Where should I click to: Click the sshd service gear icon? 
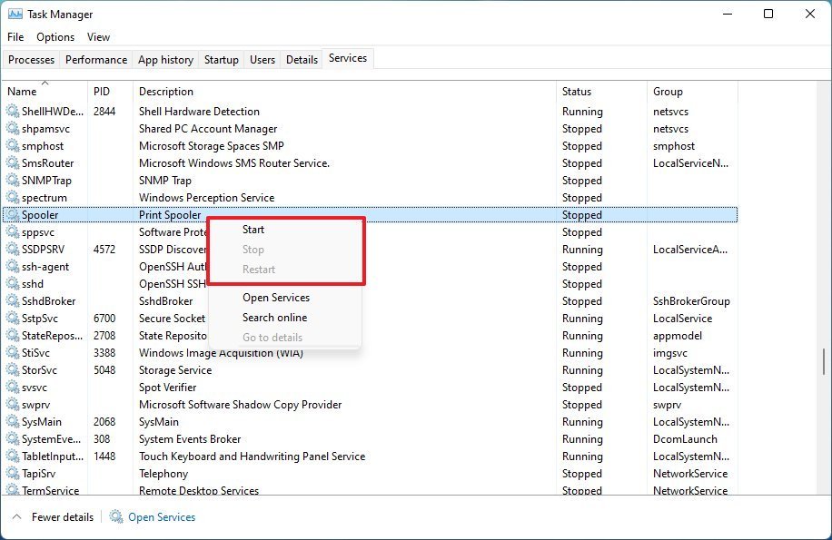(11, 283)
